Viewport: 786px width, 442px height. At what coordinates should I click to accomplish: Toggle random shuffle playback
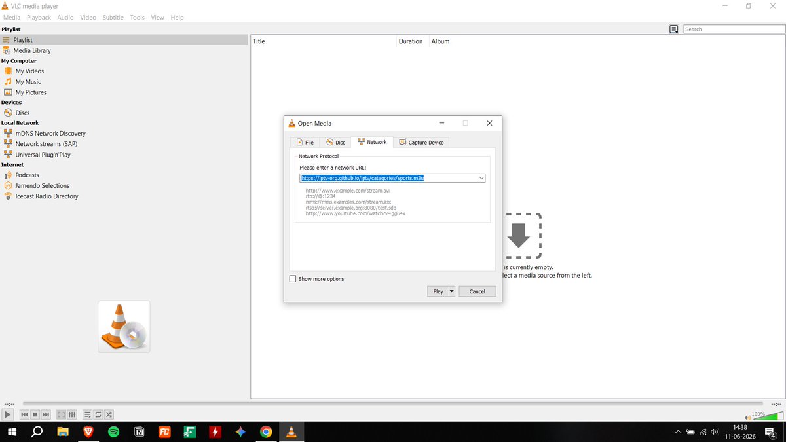click(109, 414)
